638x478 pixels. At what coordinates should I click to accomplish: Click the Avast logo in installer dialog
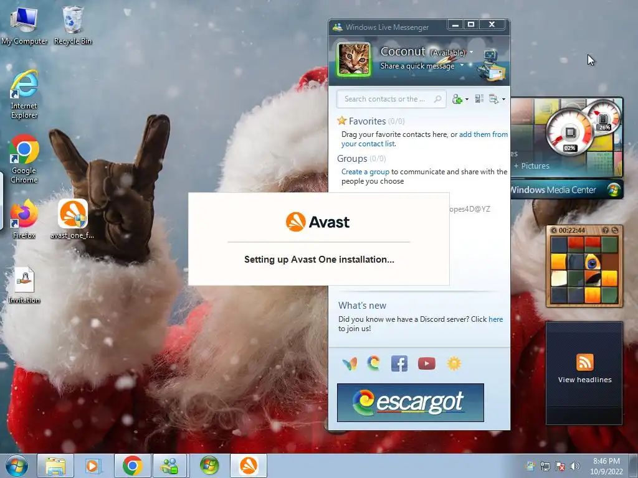coord(318,222)
